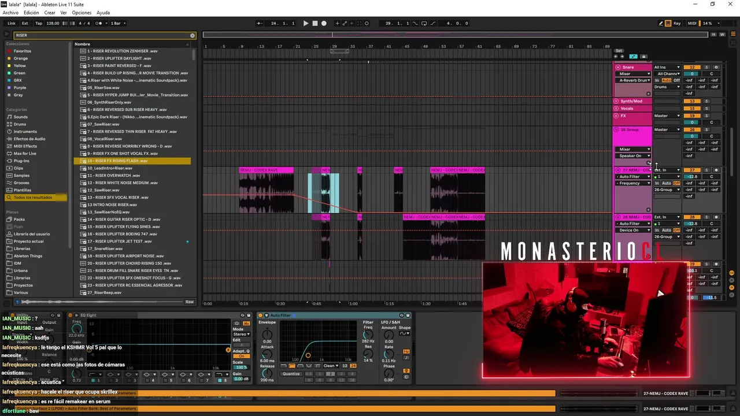This screenshot has height=416, width=740.
Task: Click the Automation Arm icon
Action: coord(345,23)
